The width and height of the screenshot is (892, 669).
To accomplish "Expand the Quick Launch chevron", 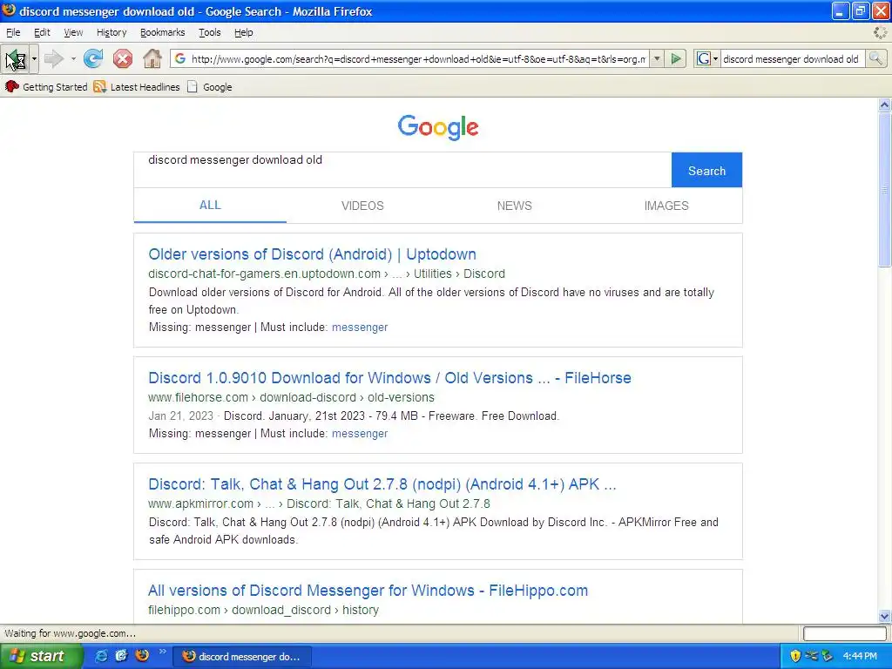I will [162, 652].
